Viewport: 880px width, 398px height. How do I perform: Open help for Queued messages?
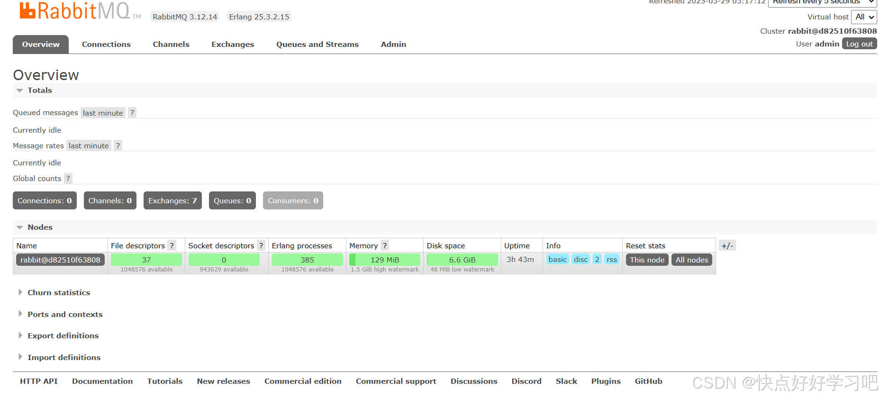pyautogui.click(x=132, y=113)
